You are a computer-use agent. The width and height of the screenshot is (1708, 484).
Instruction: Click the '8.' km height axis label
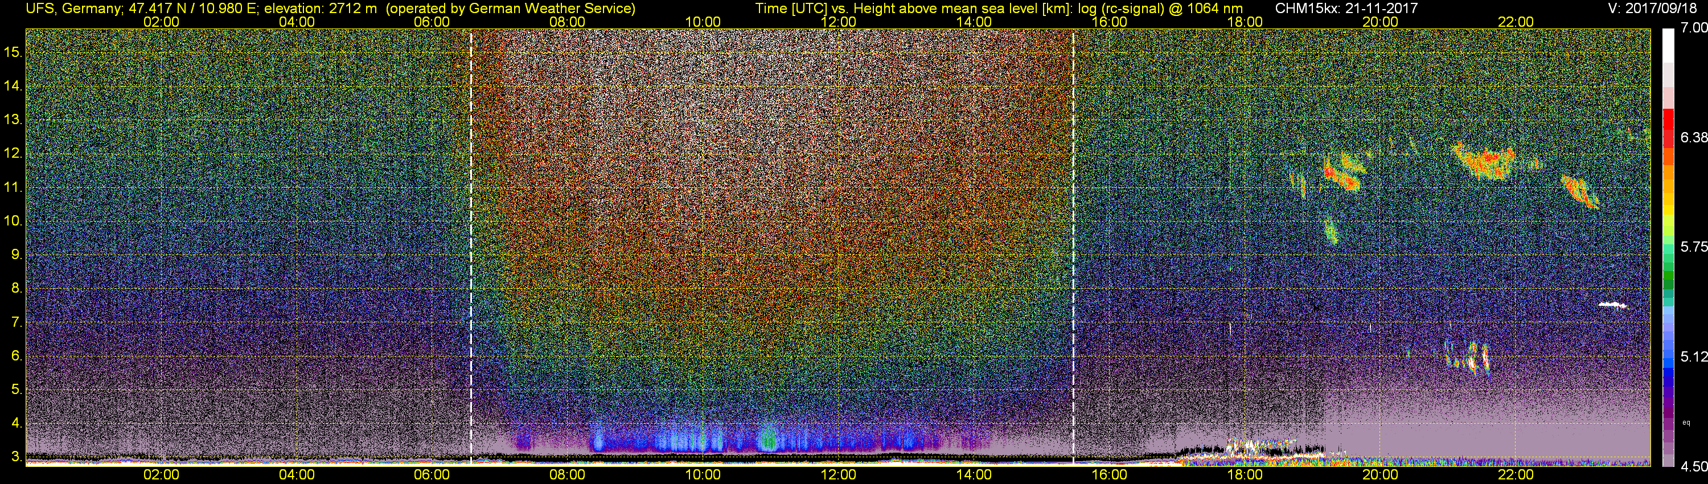point(17,288)
